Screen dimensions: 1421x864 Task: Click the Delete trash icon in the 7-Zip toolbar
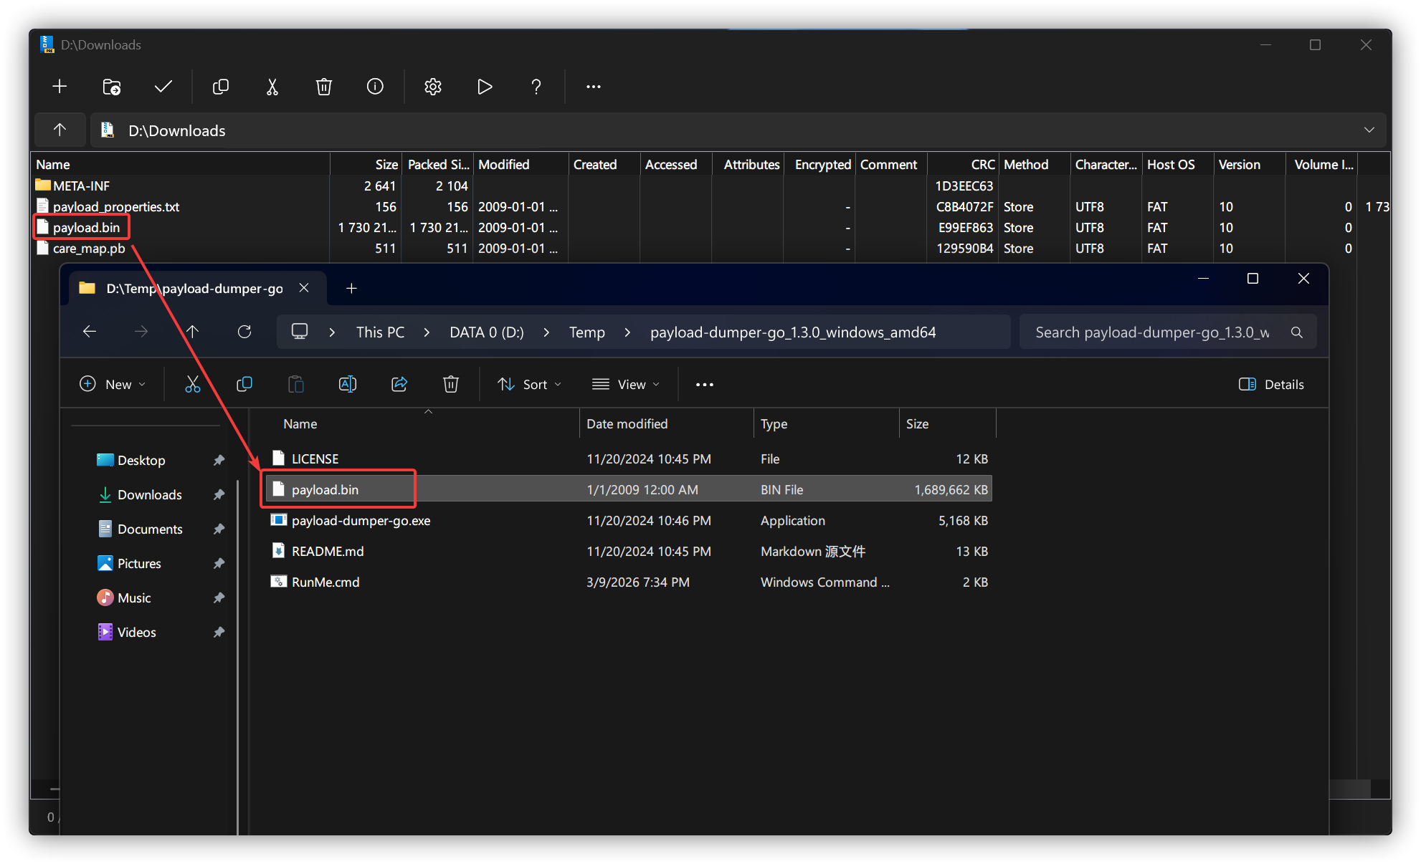pyautogui.click(x=324, y=87)
